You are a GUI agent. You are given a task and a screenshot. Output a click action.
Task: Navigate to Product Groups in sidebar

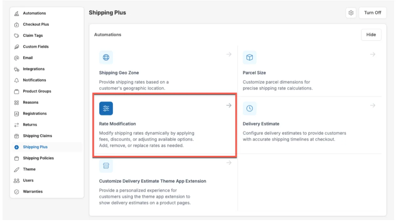[x=37, y=91]
